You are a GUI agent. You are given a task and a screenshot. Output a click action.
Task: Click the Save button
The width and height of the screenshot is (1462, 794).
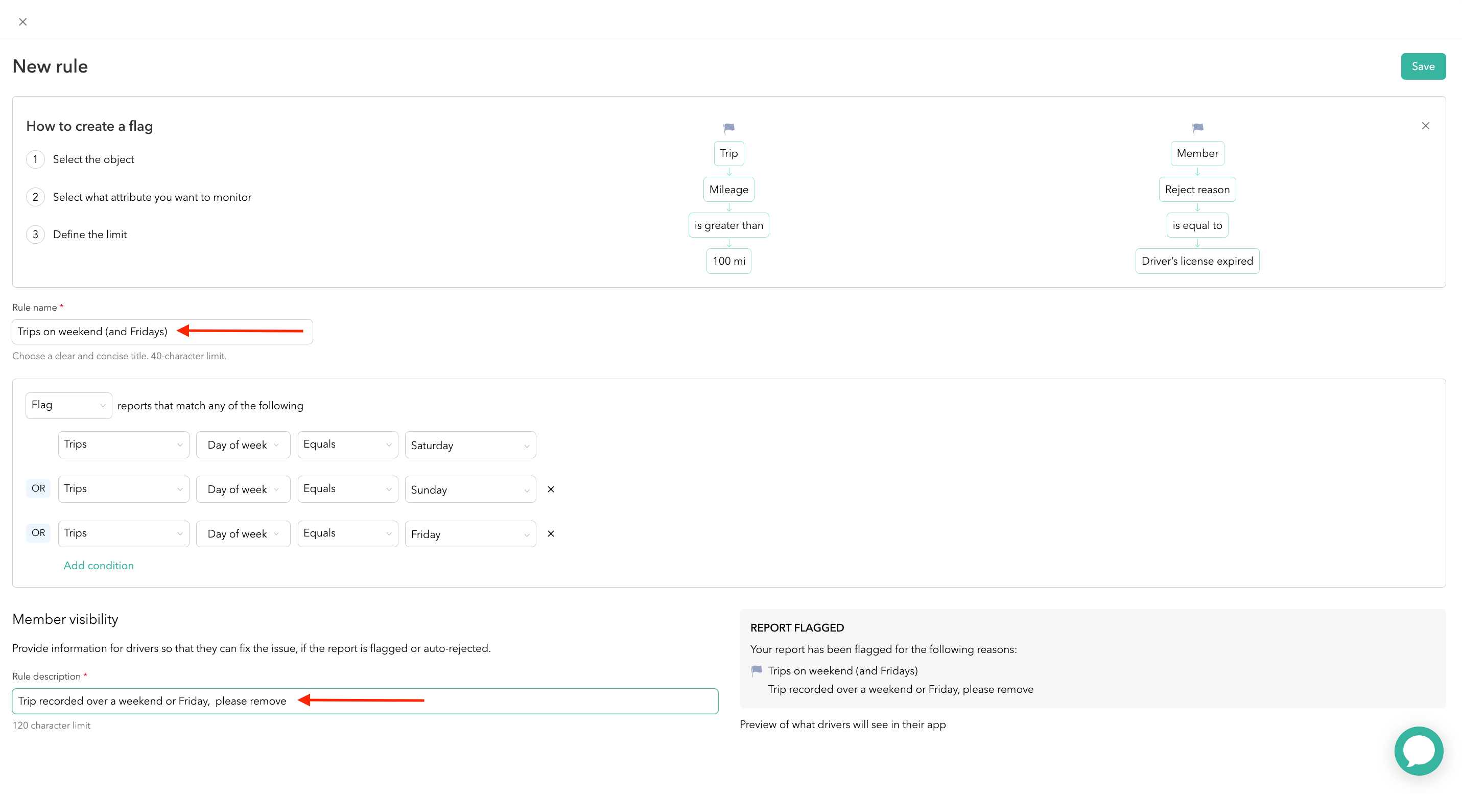click(x=1423, y=66)
